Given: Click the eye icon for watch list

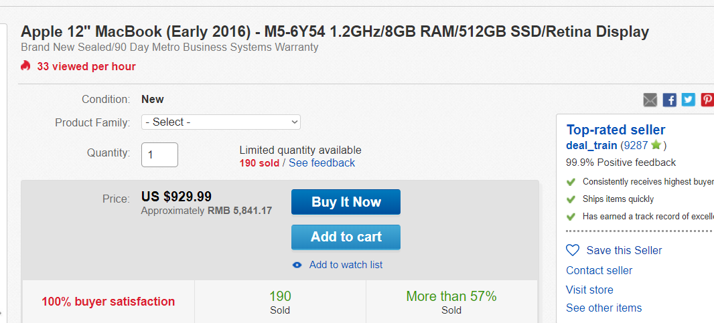Looking at the screenshot, I should pyautogui.click(x=297, y=265).
